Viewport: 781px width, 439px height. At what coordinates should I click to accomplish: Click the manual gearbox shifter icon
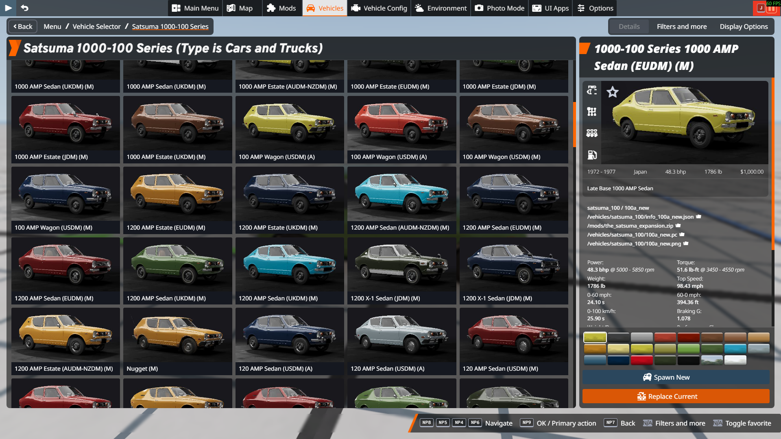click(x=592, y=111)
